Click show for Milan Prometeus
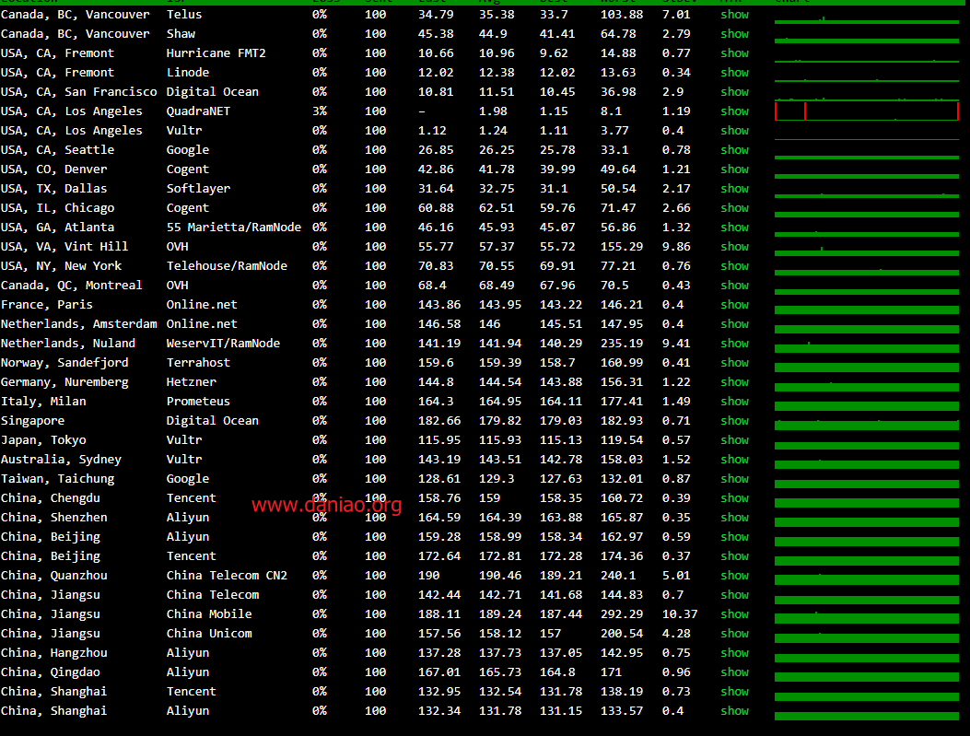This screenshot has width=970, height=736. tap(734, 401)
